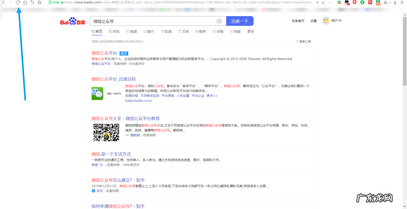
Task: Click the red square extension icon
Action: pos(370,2)
